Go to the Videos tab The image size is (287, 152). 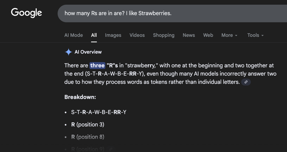(x=137, y=35)
